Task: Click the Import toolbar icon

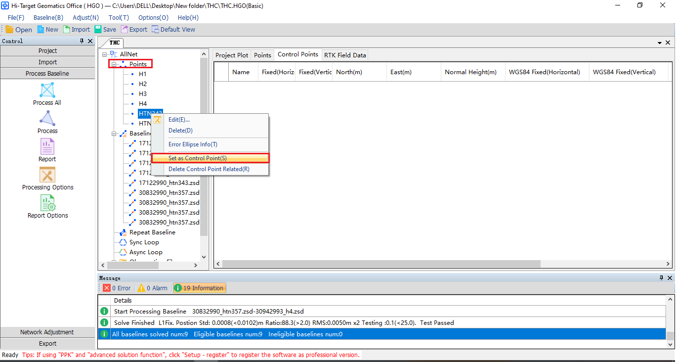Action: pos(67,30)
